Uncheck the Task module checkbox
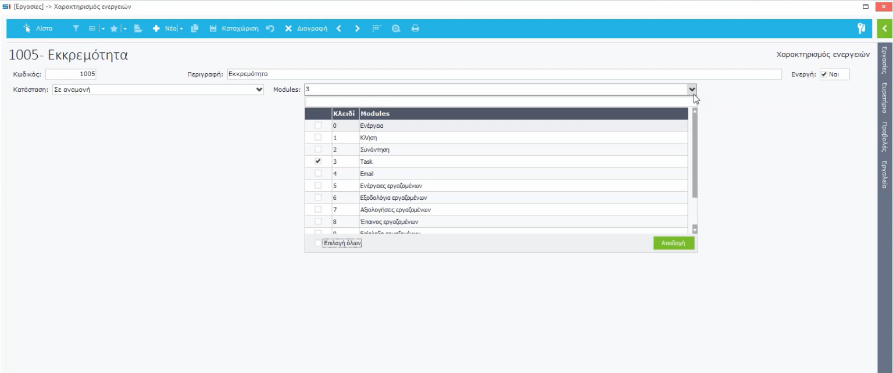Image resolution: width=893 pixels, height=373 pixels. (x=317, y=161)
